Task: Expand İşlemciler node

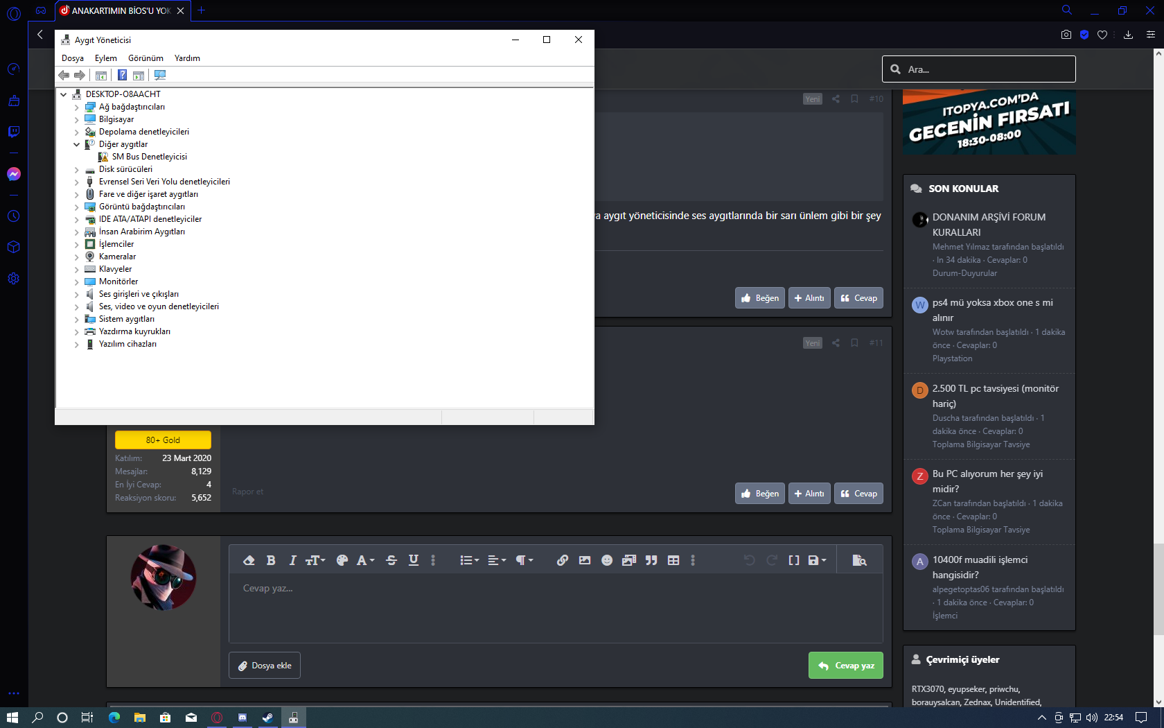Action: (x=77, y=245)
